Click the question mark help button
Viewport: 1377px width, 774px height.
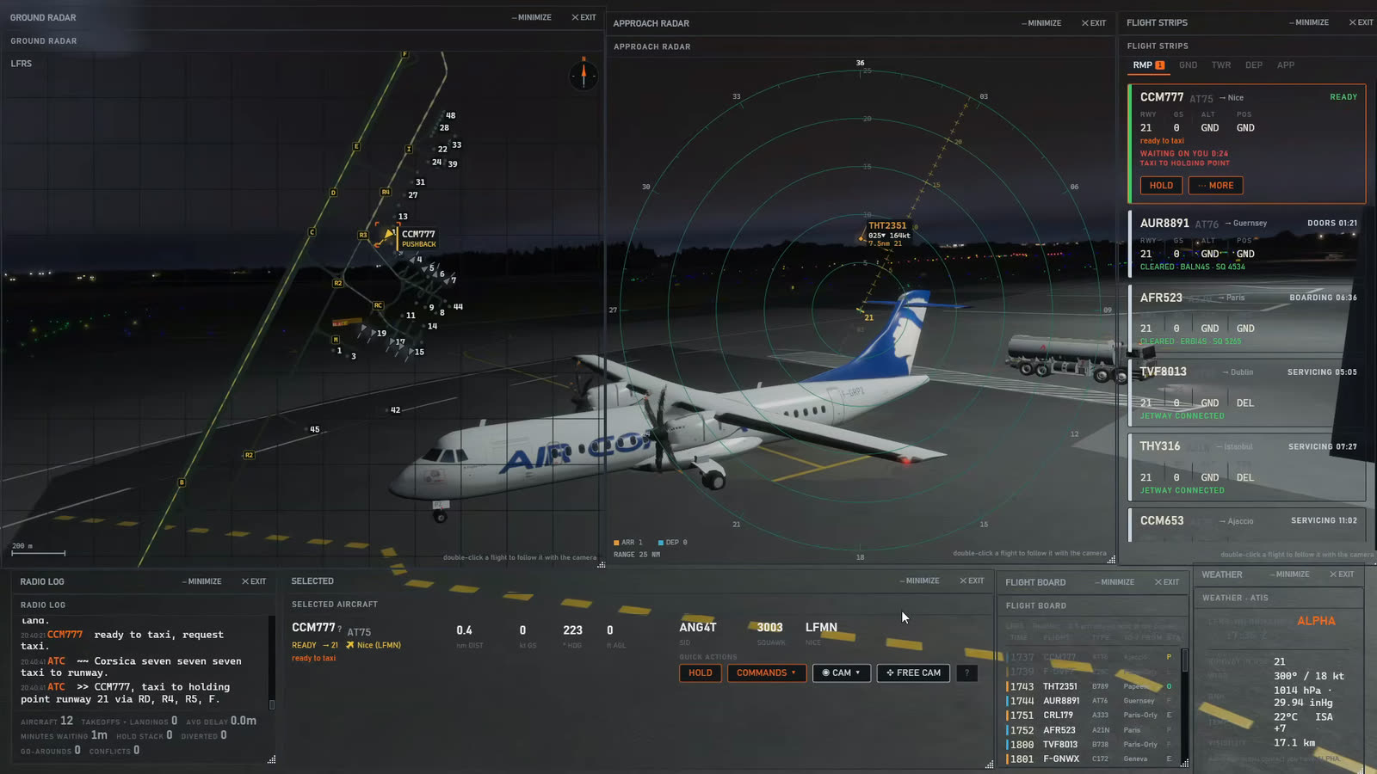[967, 673]
